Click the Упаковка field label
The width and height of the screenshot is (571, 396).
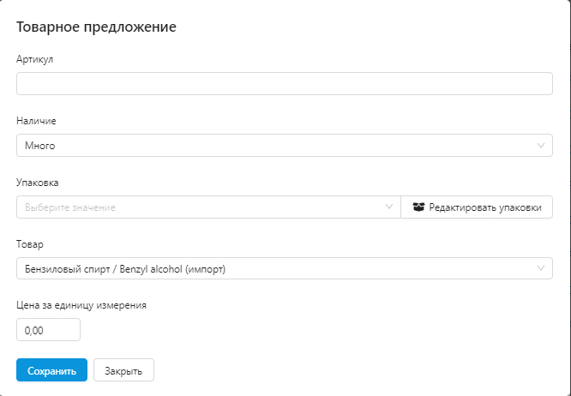pyautogui.click(x=38, y=183)
